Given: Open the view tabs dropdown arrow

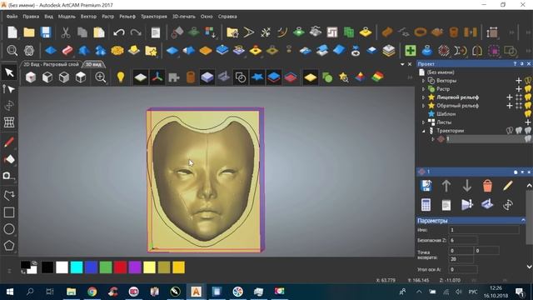Looking at the screenshot, I should coord(402,64).
